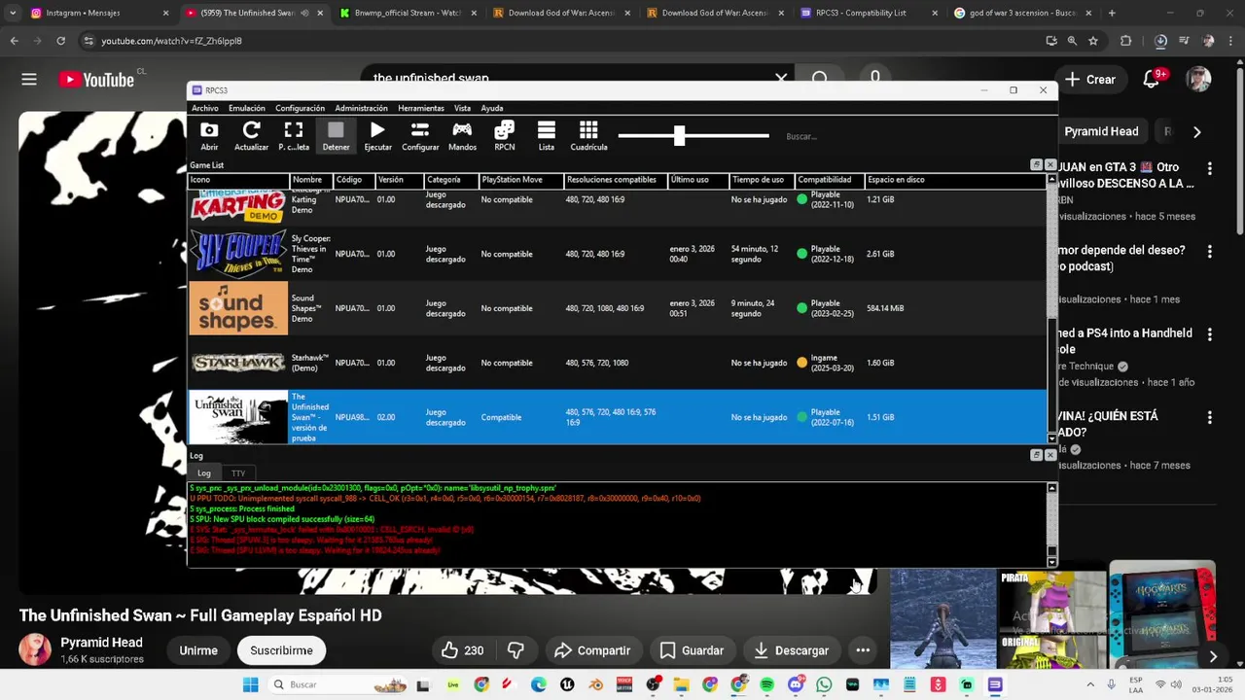Clear the YouTube search text with X

click(x=781, y=78)
